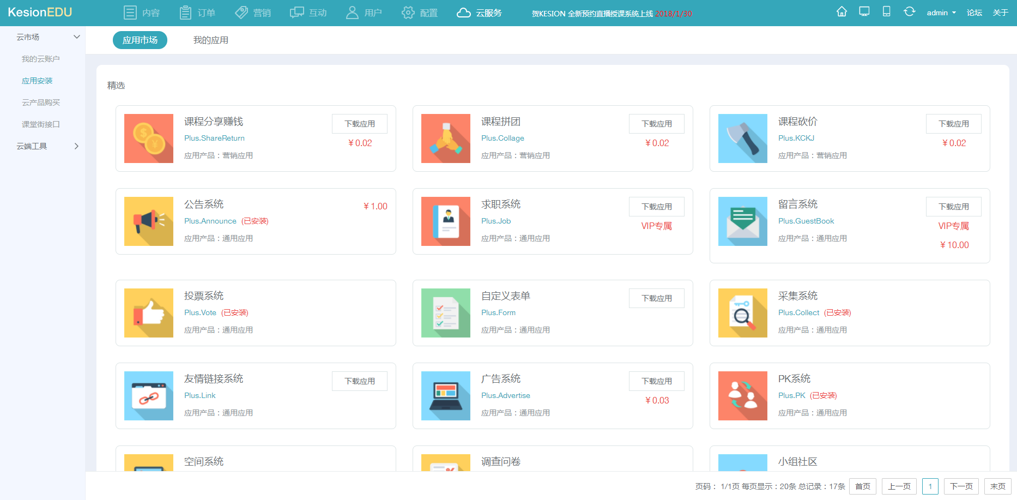
Task: Click the 课程砍价 axe icon
Action: coord(742,138)
